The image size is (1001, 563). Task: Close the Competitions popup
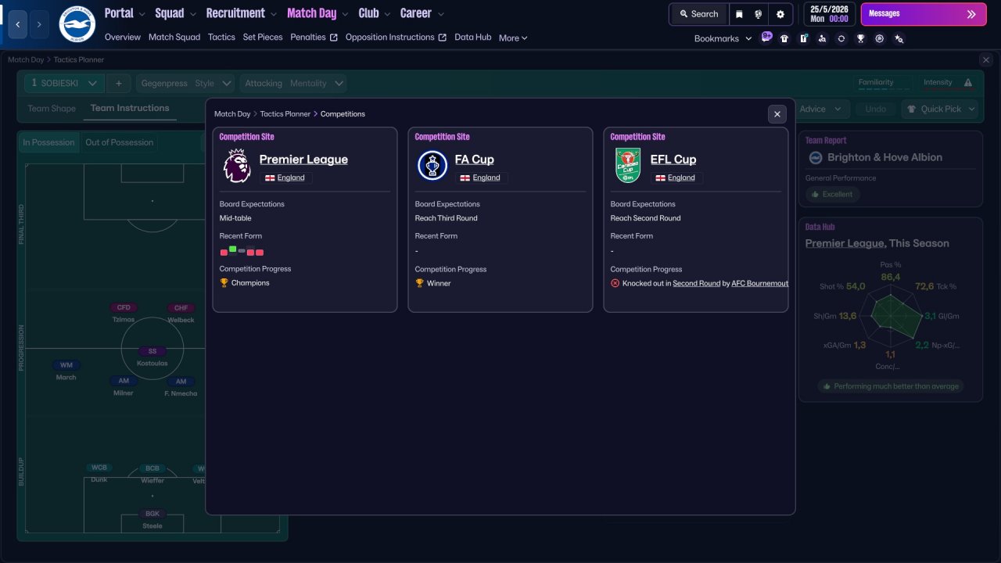777,114
